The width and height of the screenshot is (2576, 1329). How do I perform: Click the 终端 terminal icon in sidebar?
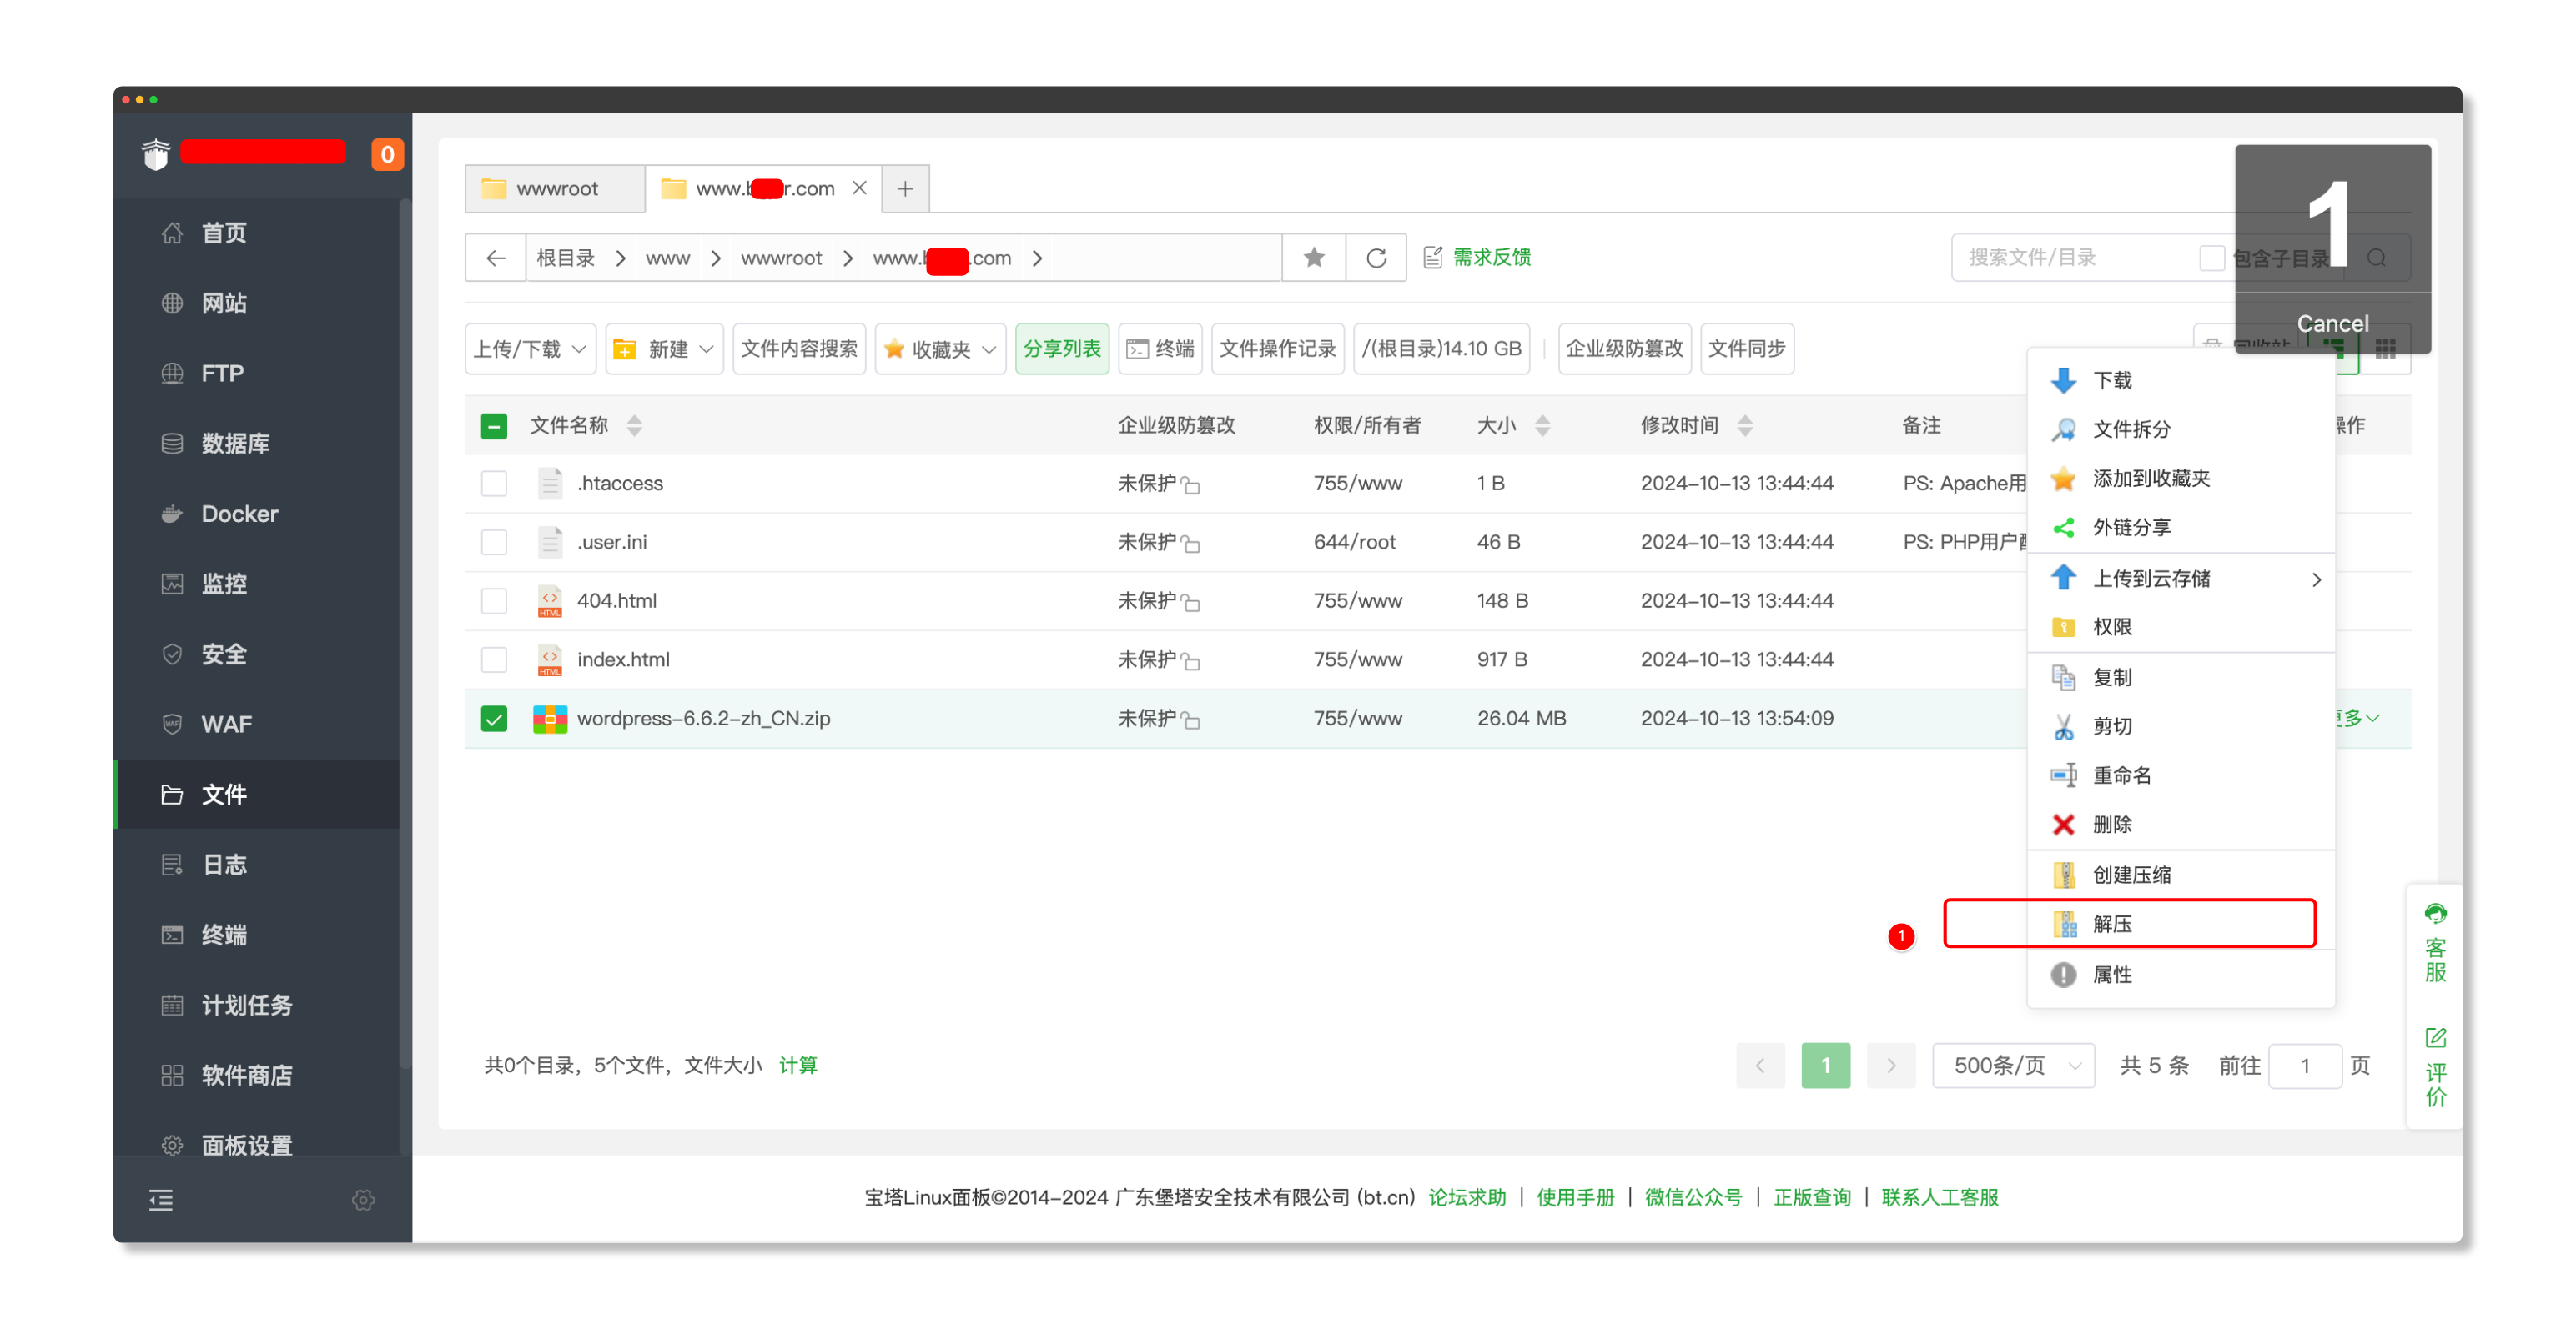(172, 935)
